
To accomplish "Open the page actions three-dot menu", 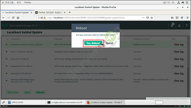I will click(x=143, y=18).
